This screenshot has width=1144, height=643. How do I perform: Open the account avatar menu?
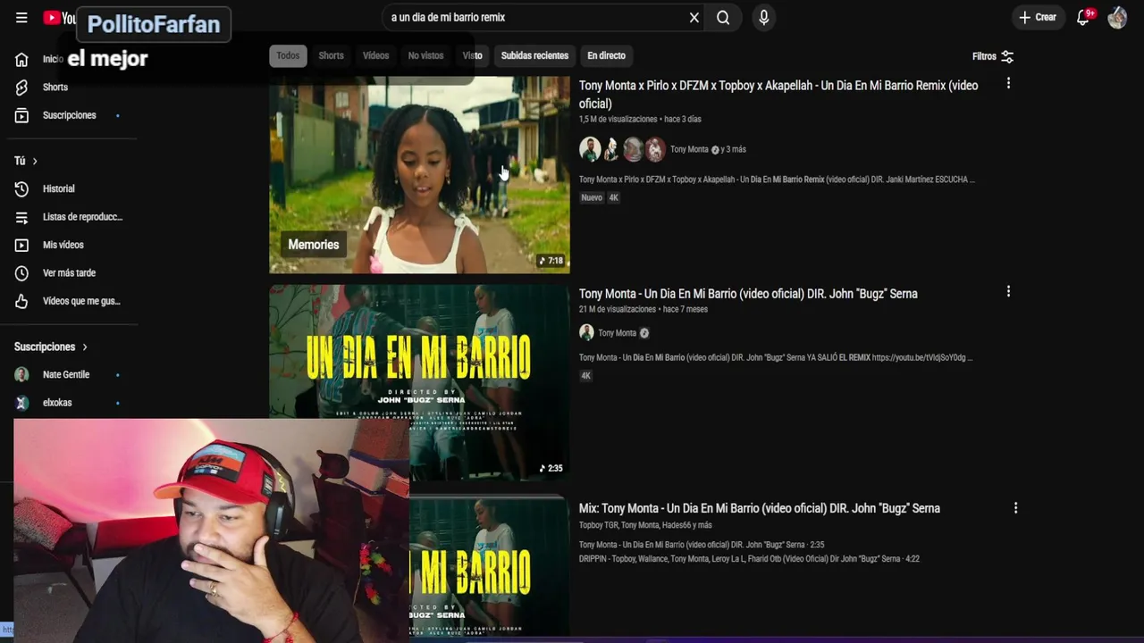click(1117, 18)
